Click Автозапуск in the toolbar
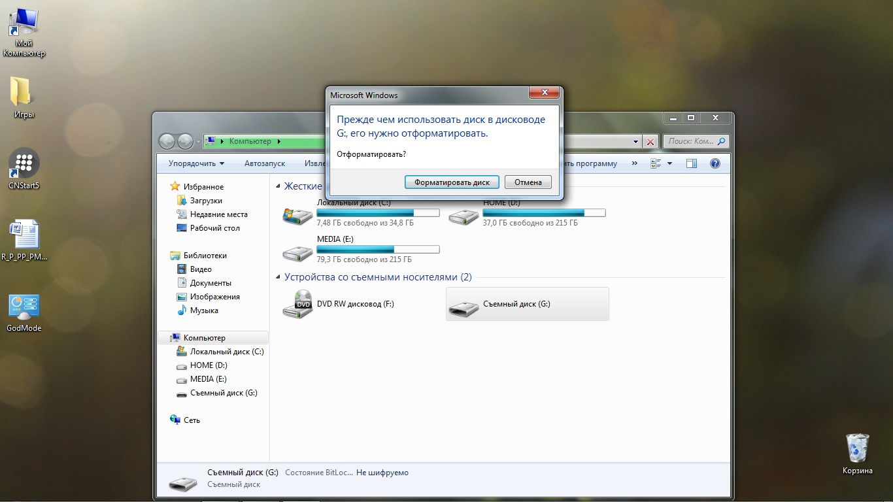893x502 pixels. point(265,163)
